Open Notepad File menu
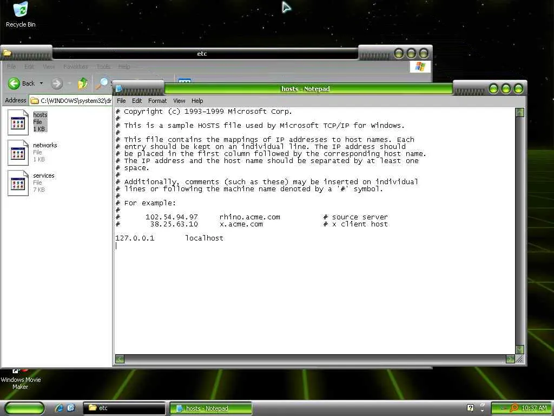The height and width of the screenshot is (416, 554). 121,101
